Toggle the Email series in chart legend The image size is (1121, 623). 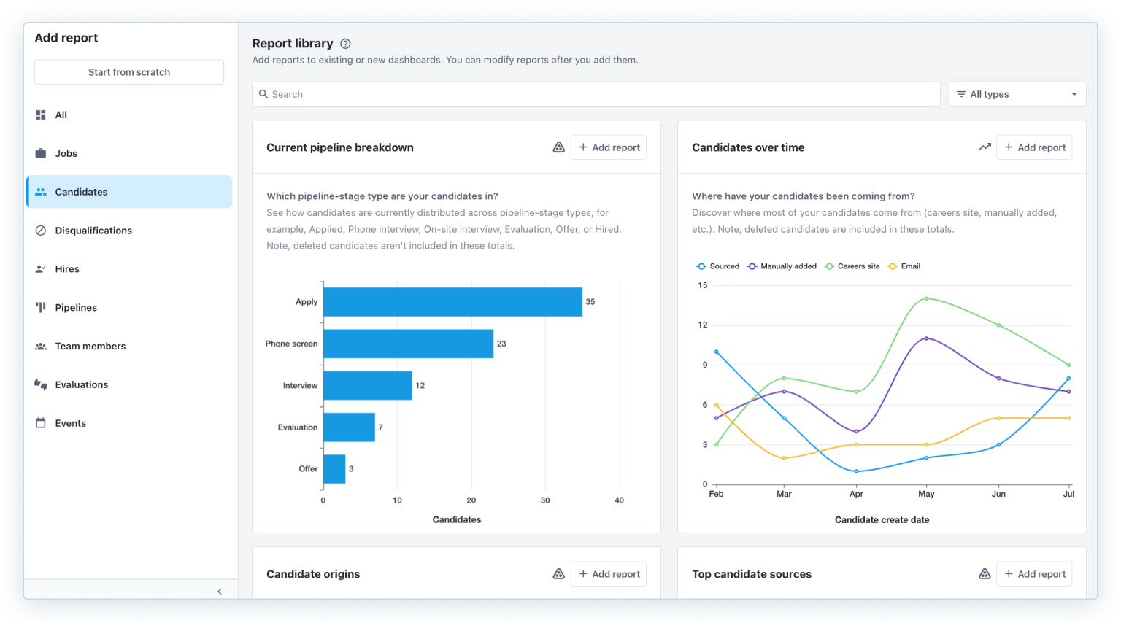(x=904, y=266)
